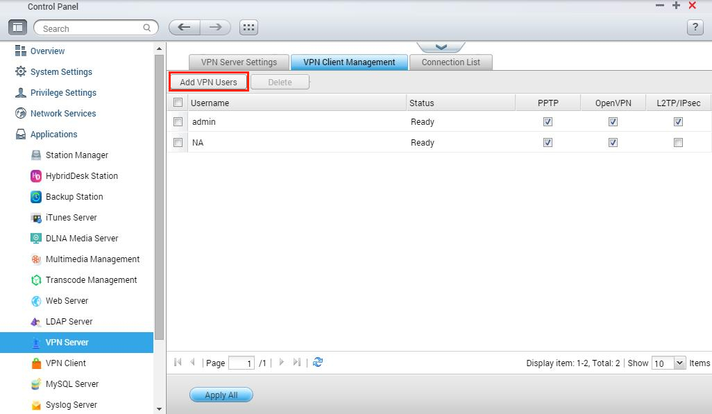Select the admin user row checkbox
Viewport: 712px width, 414px height.
tap(178, 122)
